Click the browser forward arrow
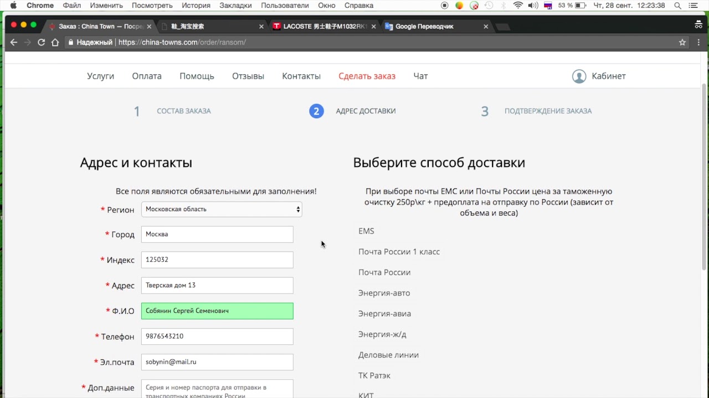This screenshot has height=398, width=709. tap(27, 42)
